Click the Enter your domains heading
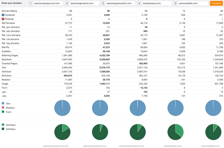The height and width of the screenshot is (148, 224). [x=12, y=3]
